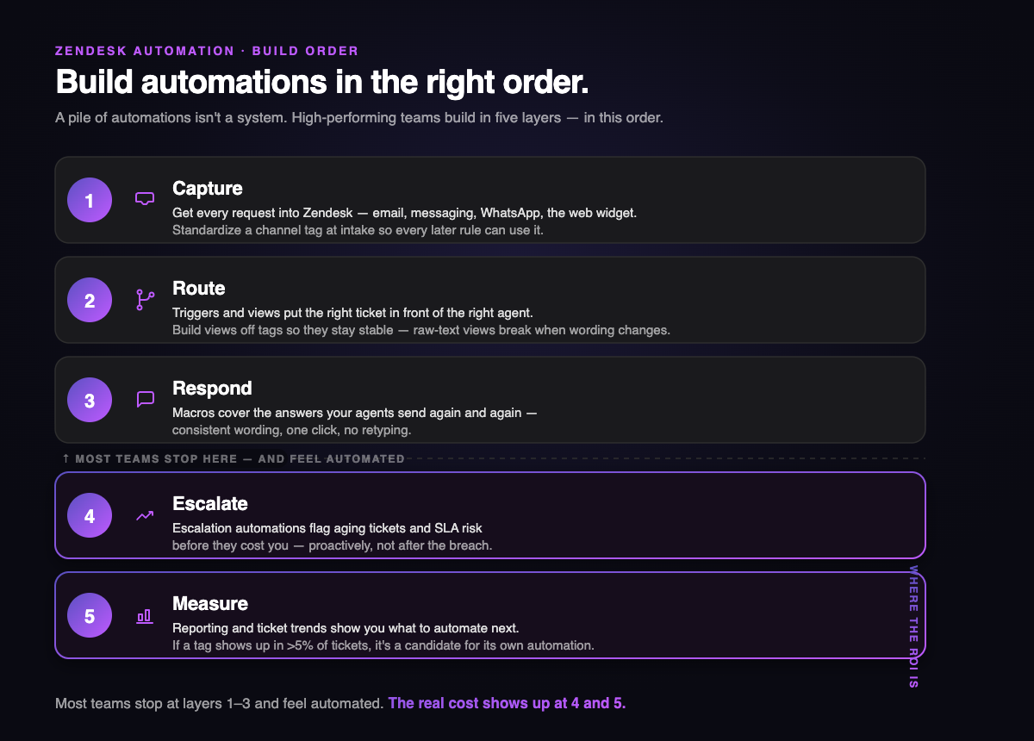Click the Route heading
This screenshot has height=741, width=1034.
click(199, 288)
